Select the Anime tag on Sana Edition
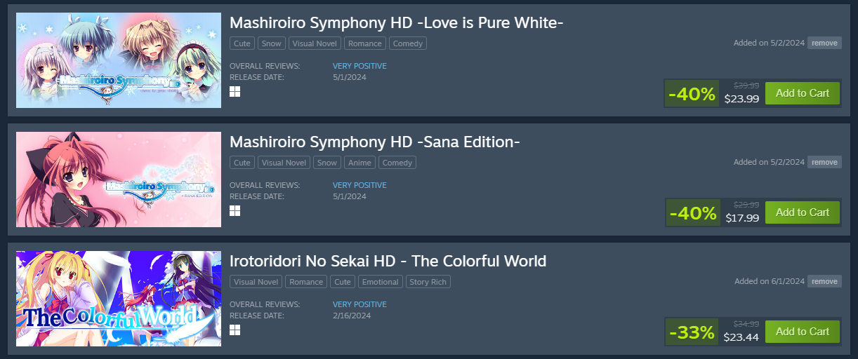 359,163
